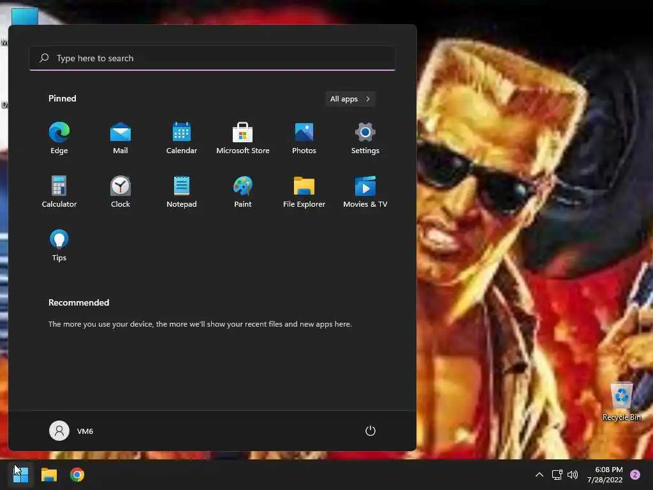
Task: Open the power options button
Action: click(x=371, y=431)
